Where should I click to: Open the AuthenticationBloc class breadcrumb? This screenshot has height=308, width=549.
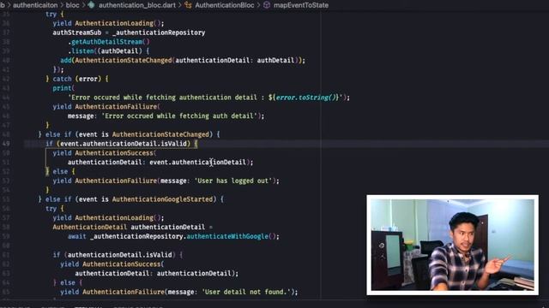pos(225,5)
